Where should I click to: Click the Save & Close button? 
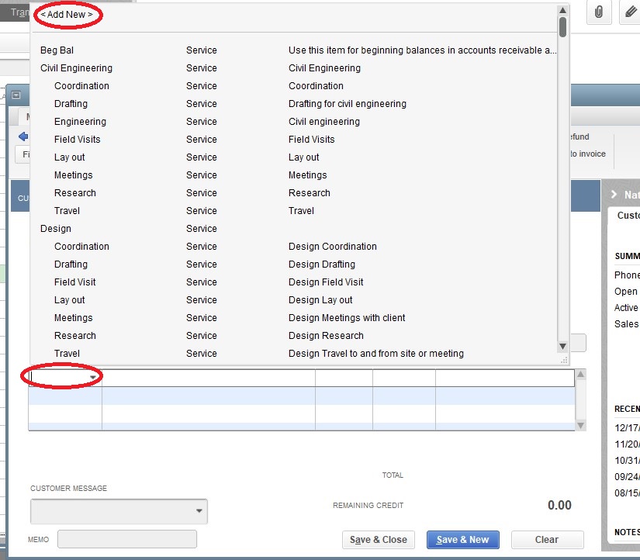pyautogui.click(x=378, y=540)
